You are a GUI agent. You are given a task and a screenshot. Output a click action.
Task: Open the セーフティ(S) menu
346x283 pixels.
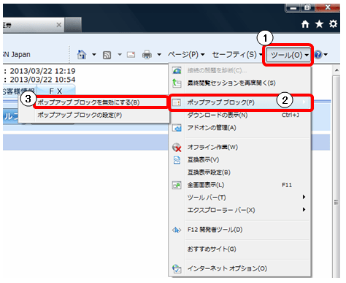point(237,55)
